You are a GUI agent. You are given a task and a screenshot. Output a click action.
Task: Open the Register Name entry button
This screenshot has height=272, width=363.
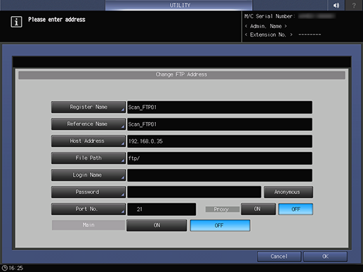point(88,107)
